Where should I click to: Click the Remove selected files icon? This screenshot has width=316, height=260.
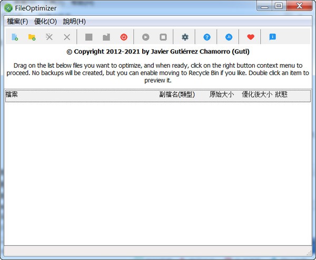tap(49, 37)
